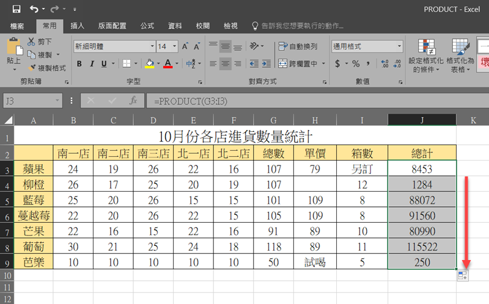Screen dimensions: 489x304
Task: Click the increase indent icon
Action: pos(267,63)
